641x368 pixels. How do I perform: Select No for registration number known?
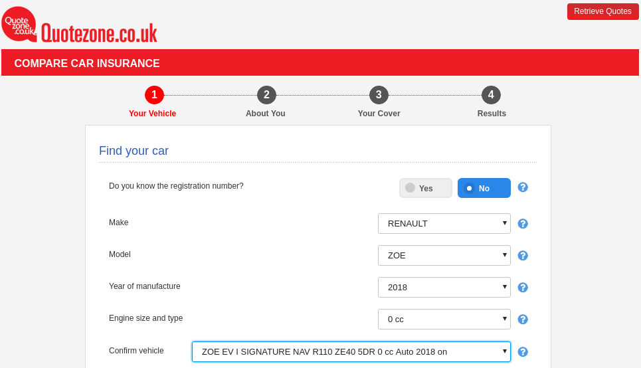[484, 188]
